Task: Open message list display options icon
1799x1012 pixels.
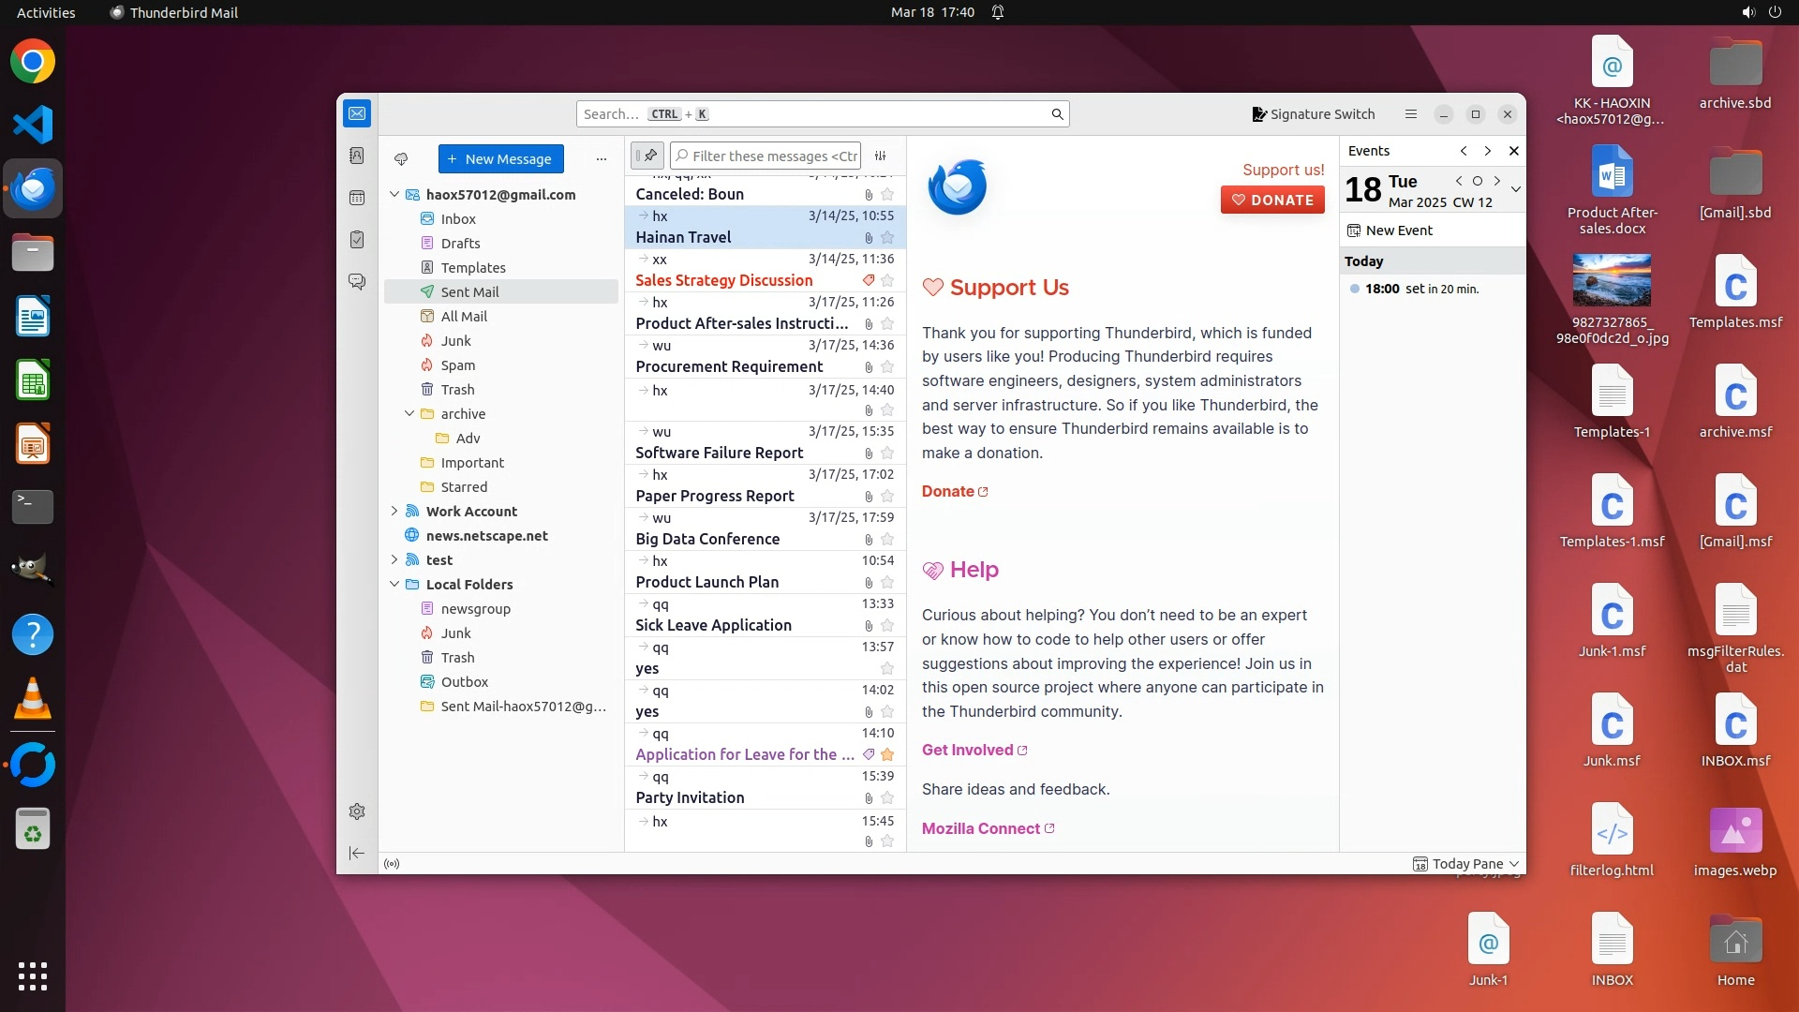Action: tap(881, 156)
